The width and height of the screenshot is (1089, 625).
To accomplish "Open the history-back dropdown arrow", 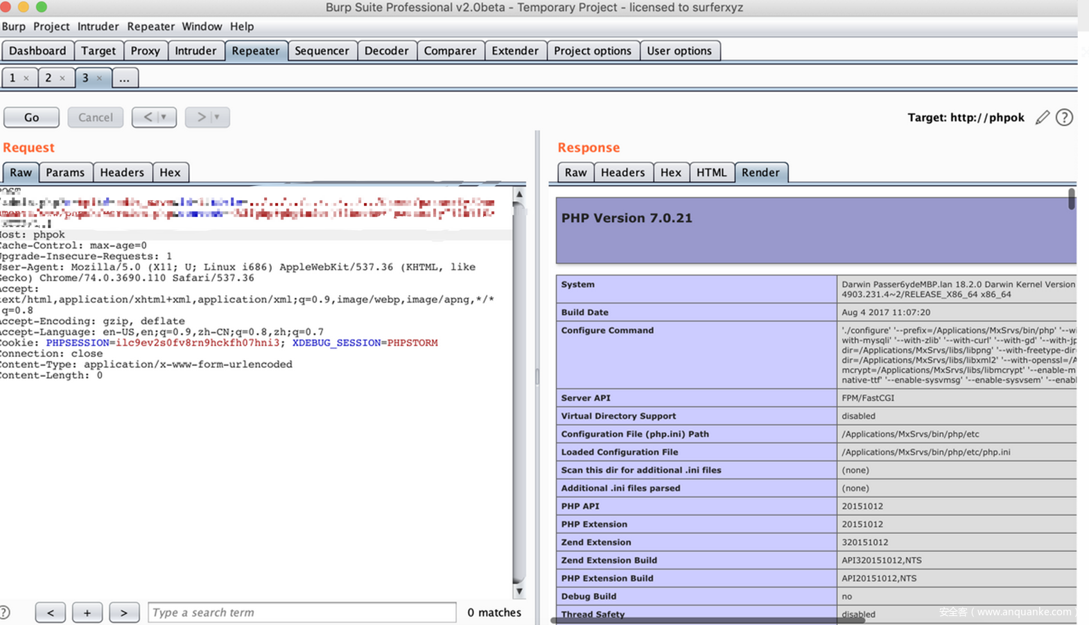I will pyautogui.click(x=164, y=117).
